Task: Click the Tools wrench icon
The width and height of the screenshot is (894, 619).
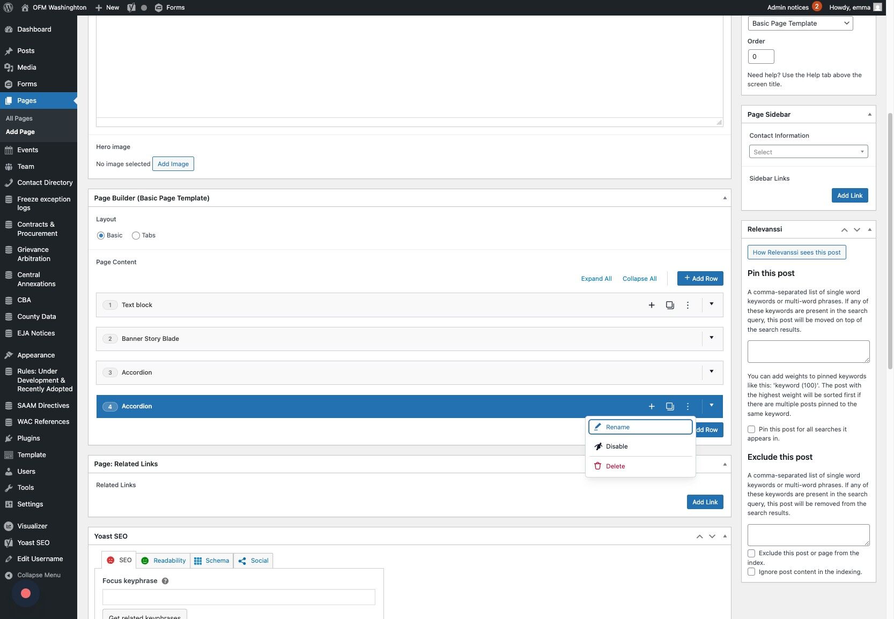Action: point(9,488)
